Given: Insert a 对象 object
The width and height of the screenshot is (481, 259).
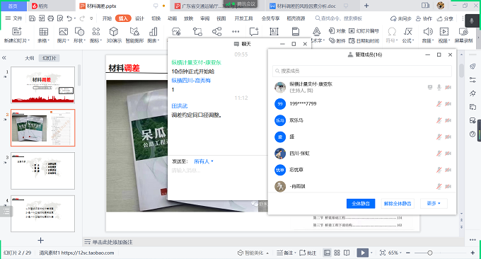Looking at the screenshot, I should [337, 30].
